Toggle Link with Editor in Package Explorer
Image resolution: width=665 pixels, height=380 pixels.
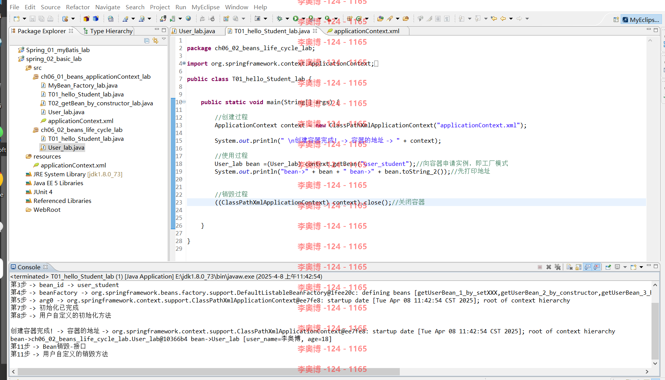coord(155,41)
